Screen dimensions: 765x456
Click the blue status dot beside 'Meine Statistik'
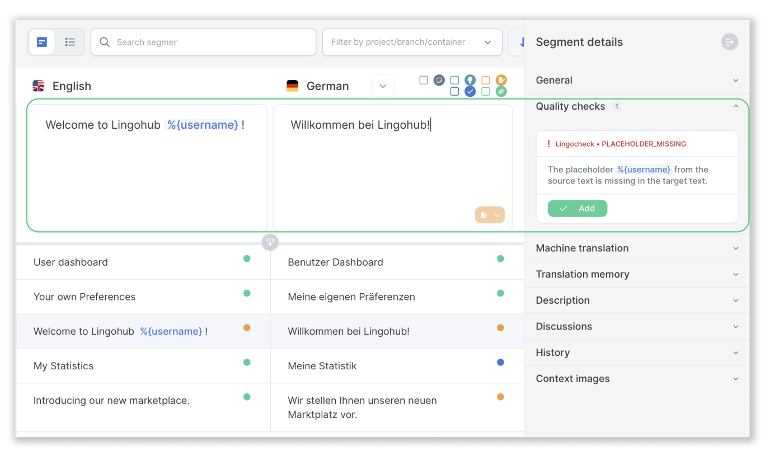point(500,362)
